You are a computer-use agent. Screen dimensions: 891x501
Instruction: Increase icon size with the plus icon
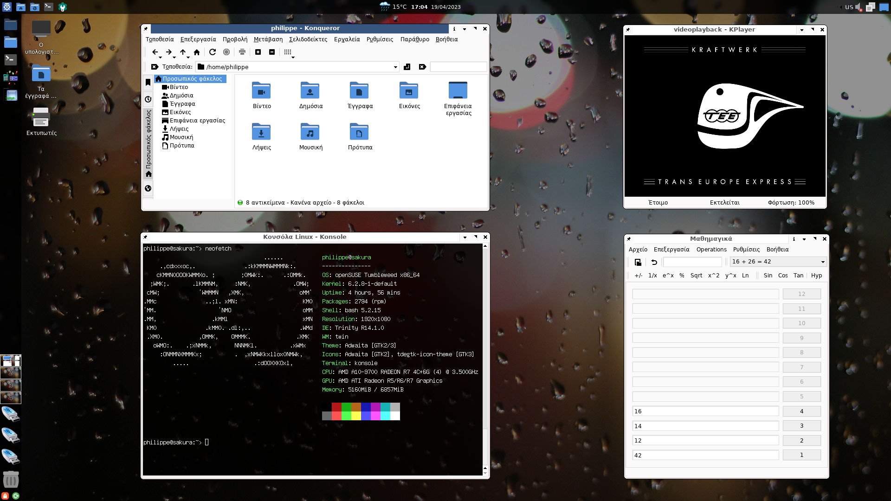(x=258, y=52)
